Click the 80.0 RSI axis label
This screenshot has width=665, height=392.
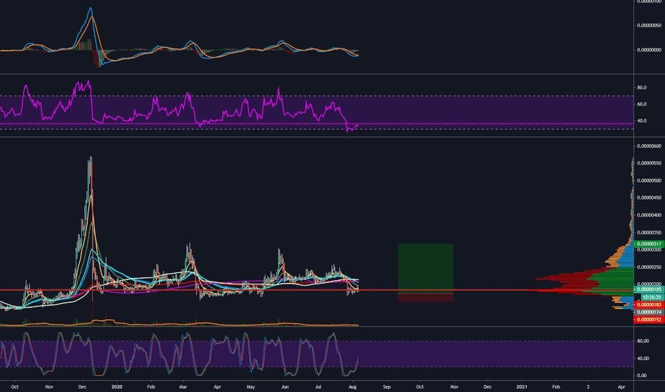point(641,88)
